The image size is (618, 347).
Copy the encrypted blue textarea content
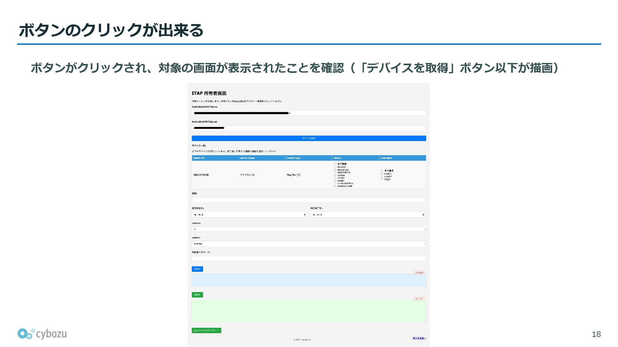point(419,273)
